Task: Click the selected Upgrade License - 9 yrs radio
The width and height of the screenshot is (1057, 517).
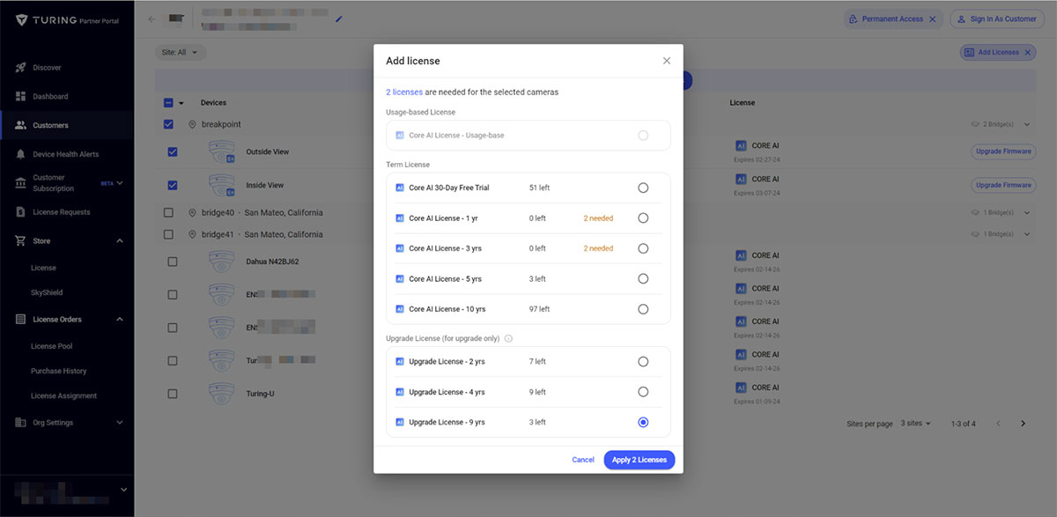Action: (643, 423)
